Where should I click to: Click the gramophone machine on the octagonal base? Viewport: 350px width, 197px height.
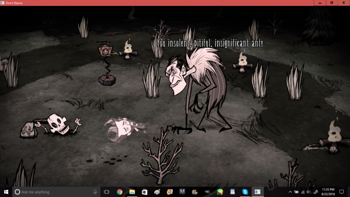tap(106, 64)
